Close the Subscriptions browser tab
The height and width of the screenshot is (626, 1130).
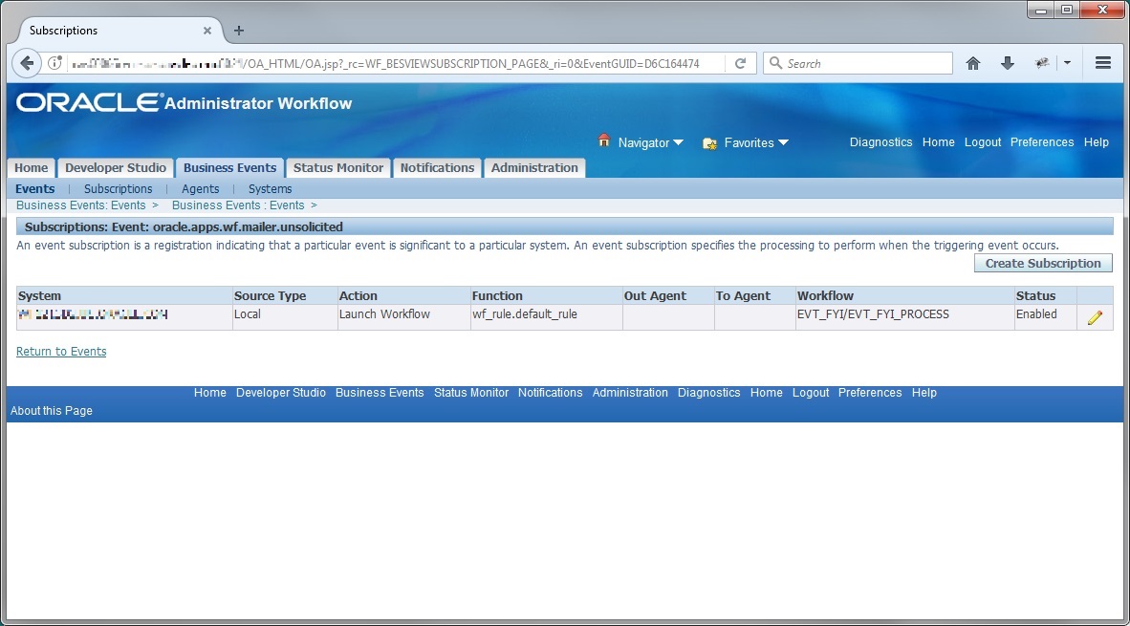(x=206, y=31)
